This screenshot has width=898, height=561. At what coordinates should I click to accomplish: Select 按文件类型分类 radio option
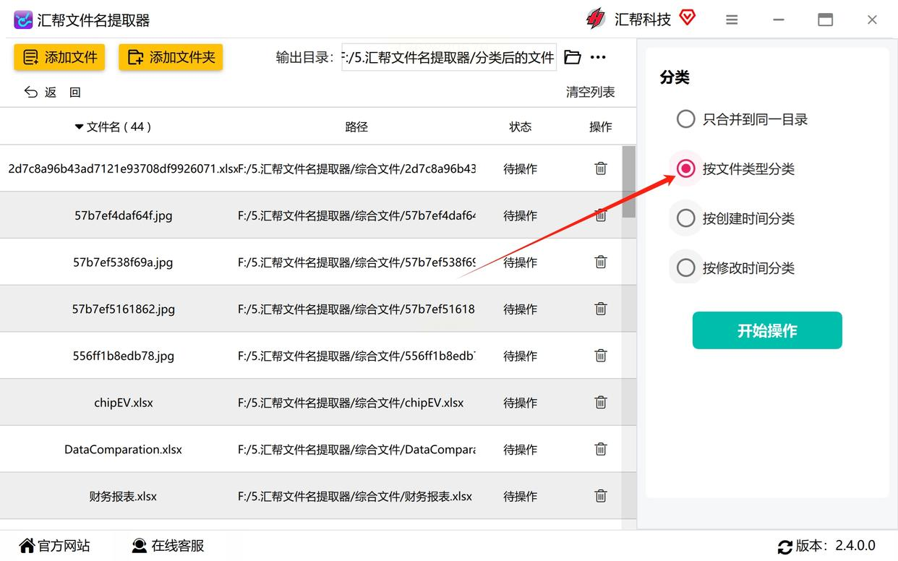pyautogui.click(x=685, y=168)
